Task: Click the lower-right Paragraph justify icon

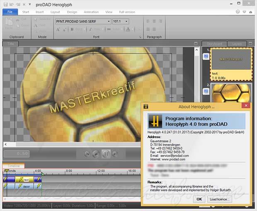Action: pos(154,29)
